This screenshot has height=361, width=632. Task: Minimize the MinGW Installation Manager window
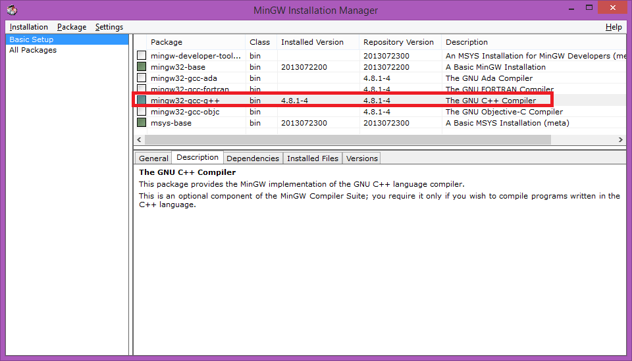(571, 8)
